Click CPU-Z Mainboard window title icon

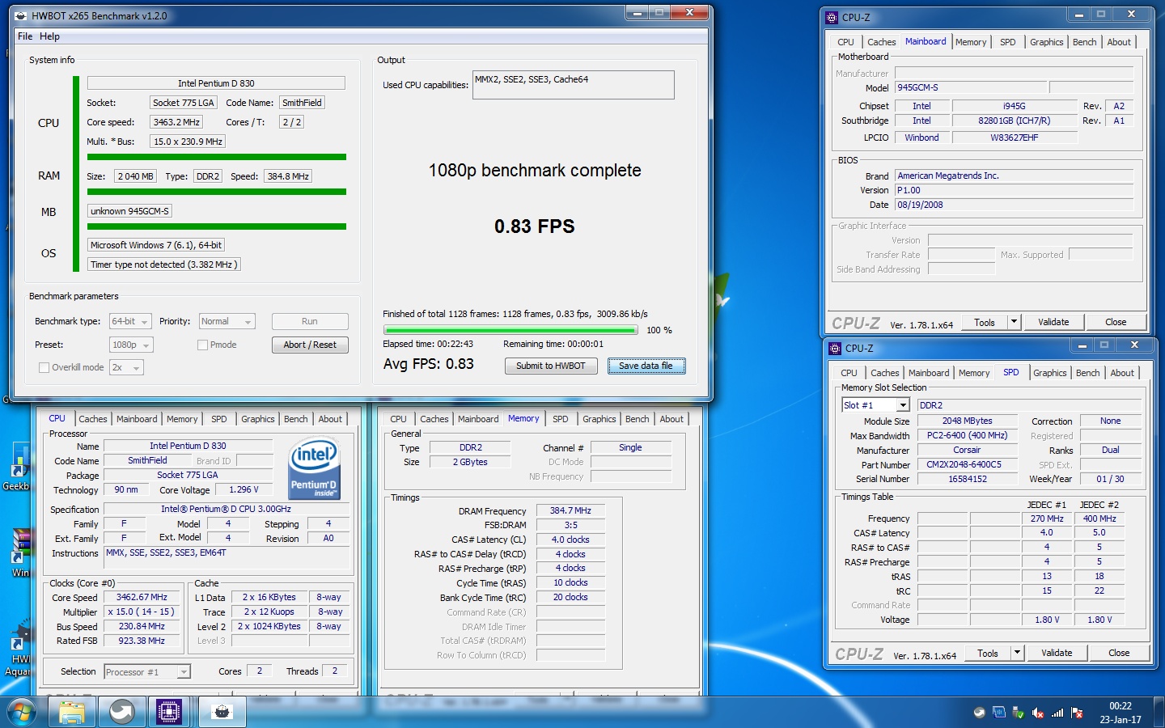point(832,17)
